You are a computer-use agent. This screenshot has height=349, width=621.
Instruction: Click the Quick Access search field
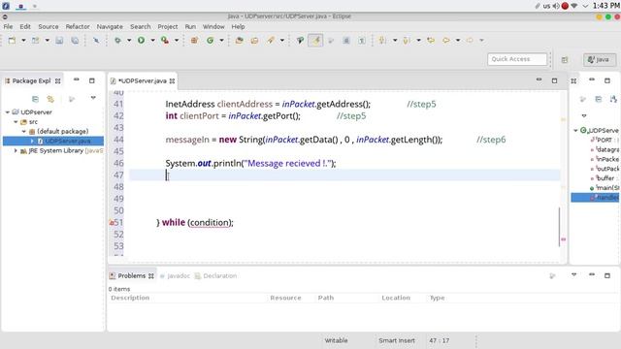[517, 59]
